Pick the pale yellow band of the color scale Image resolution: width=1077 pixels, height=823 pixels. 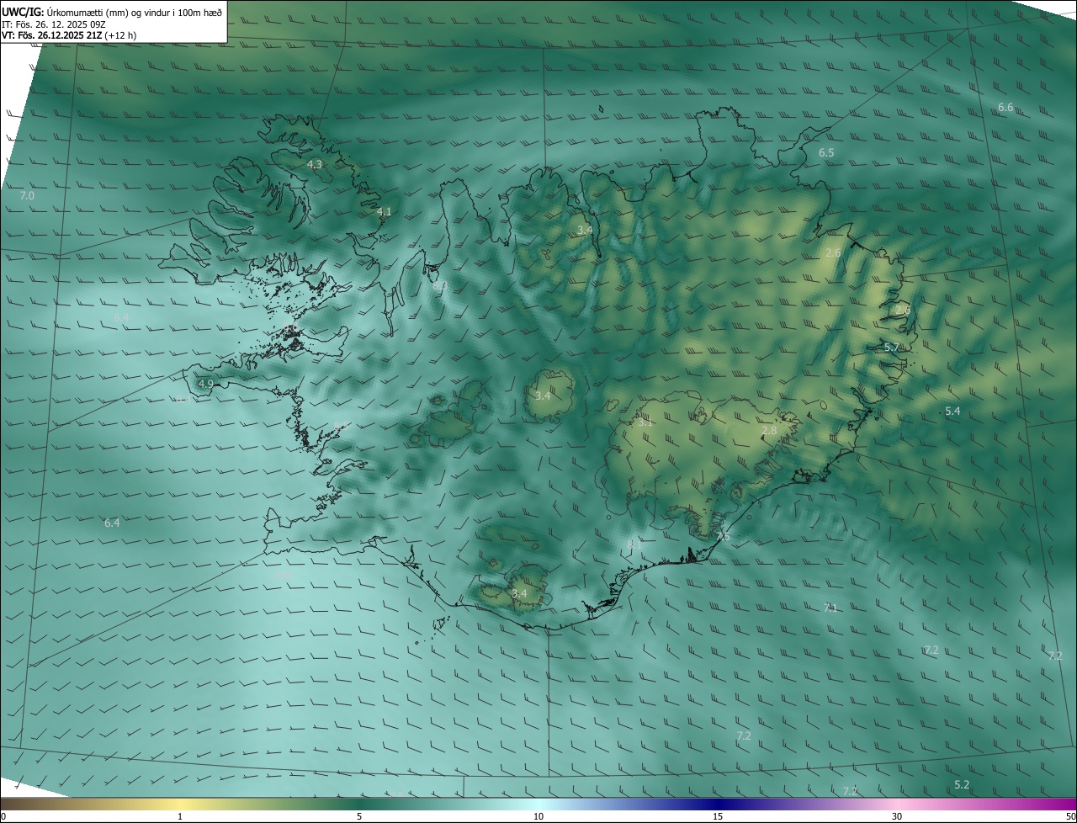tap(180, 804)
